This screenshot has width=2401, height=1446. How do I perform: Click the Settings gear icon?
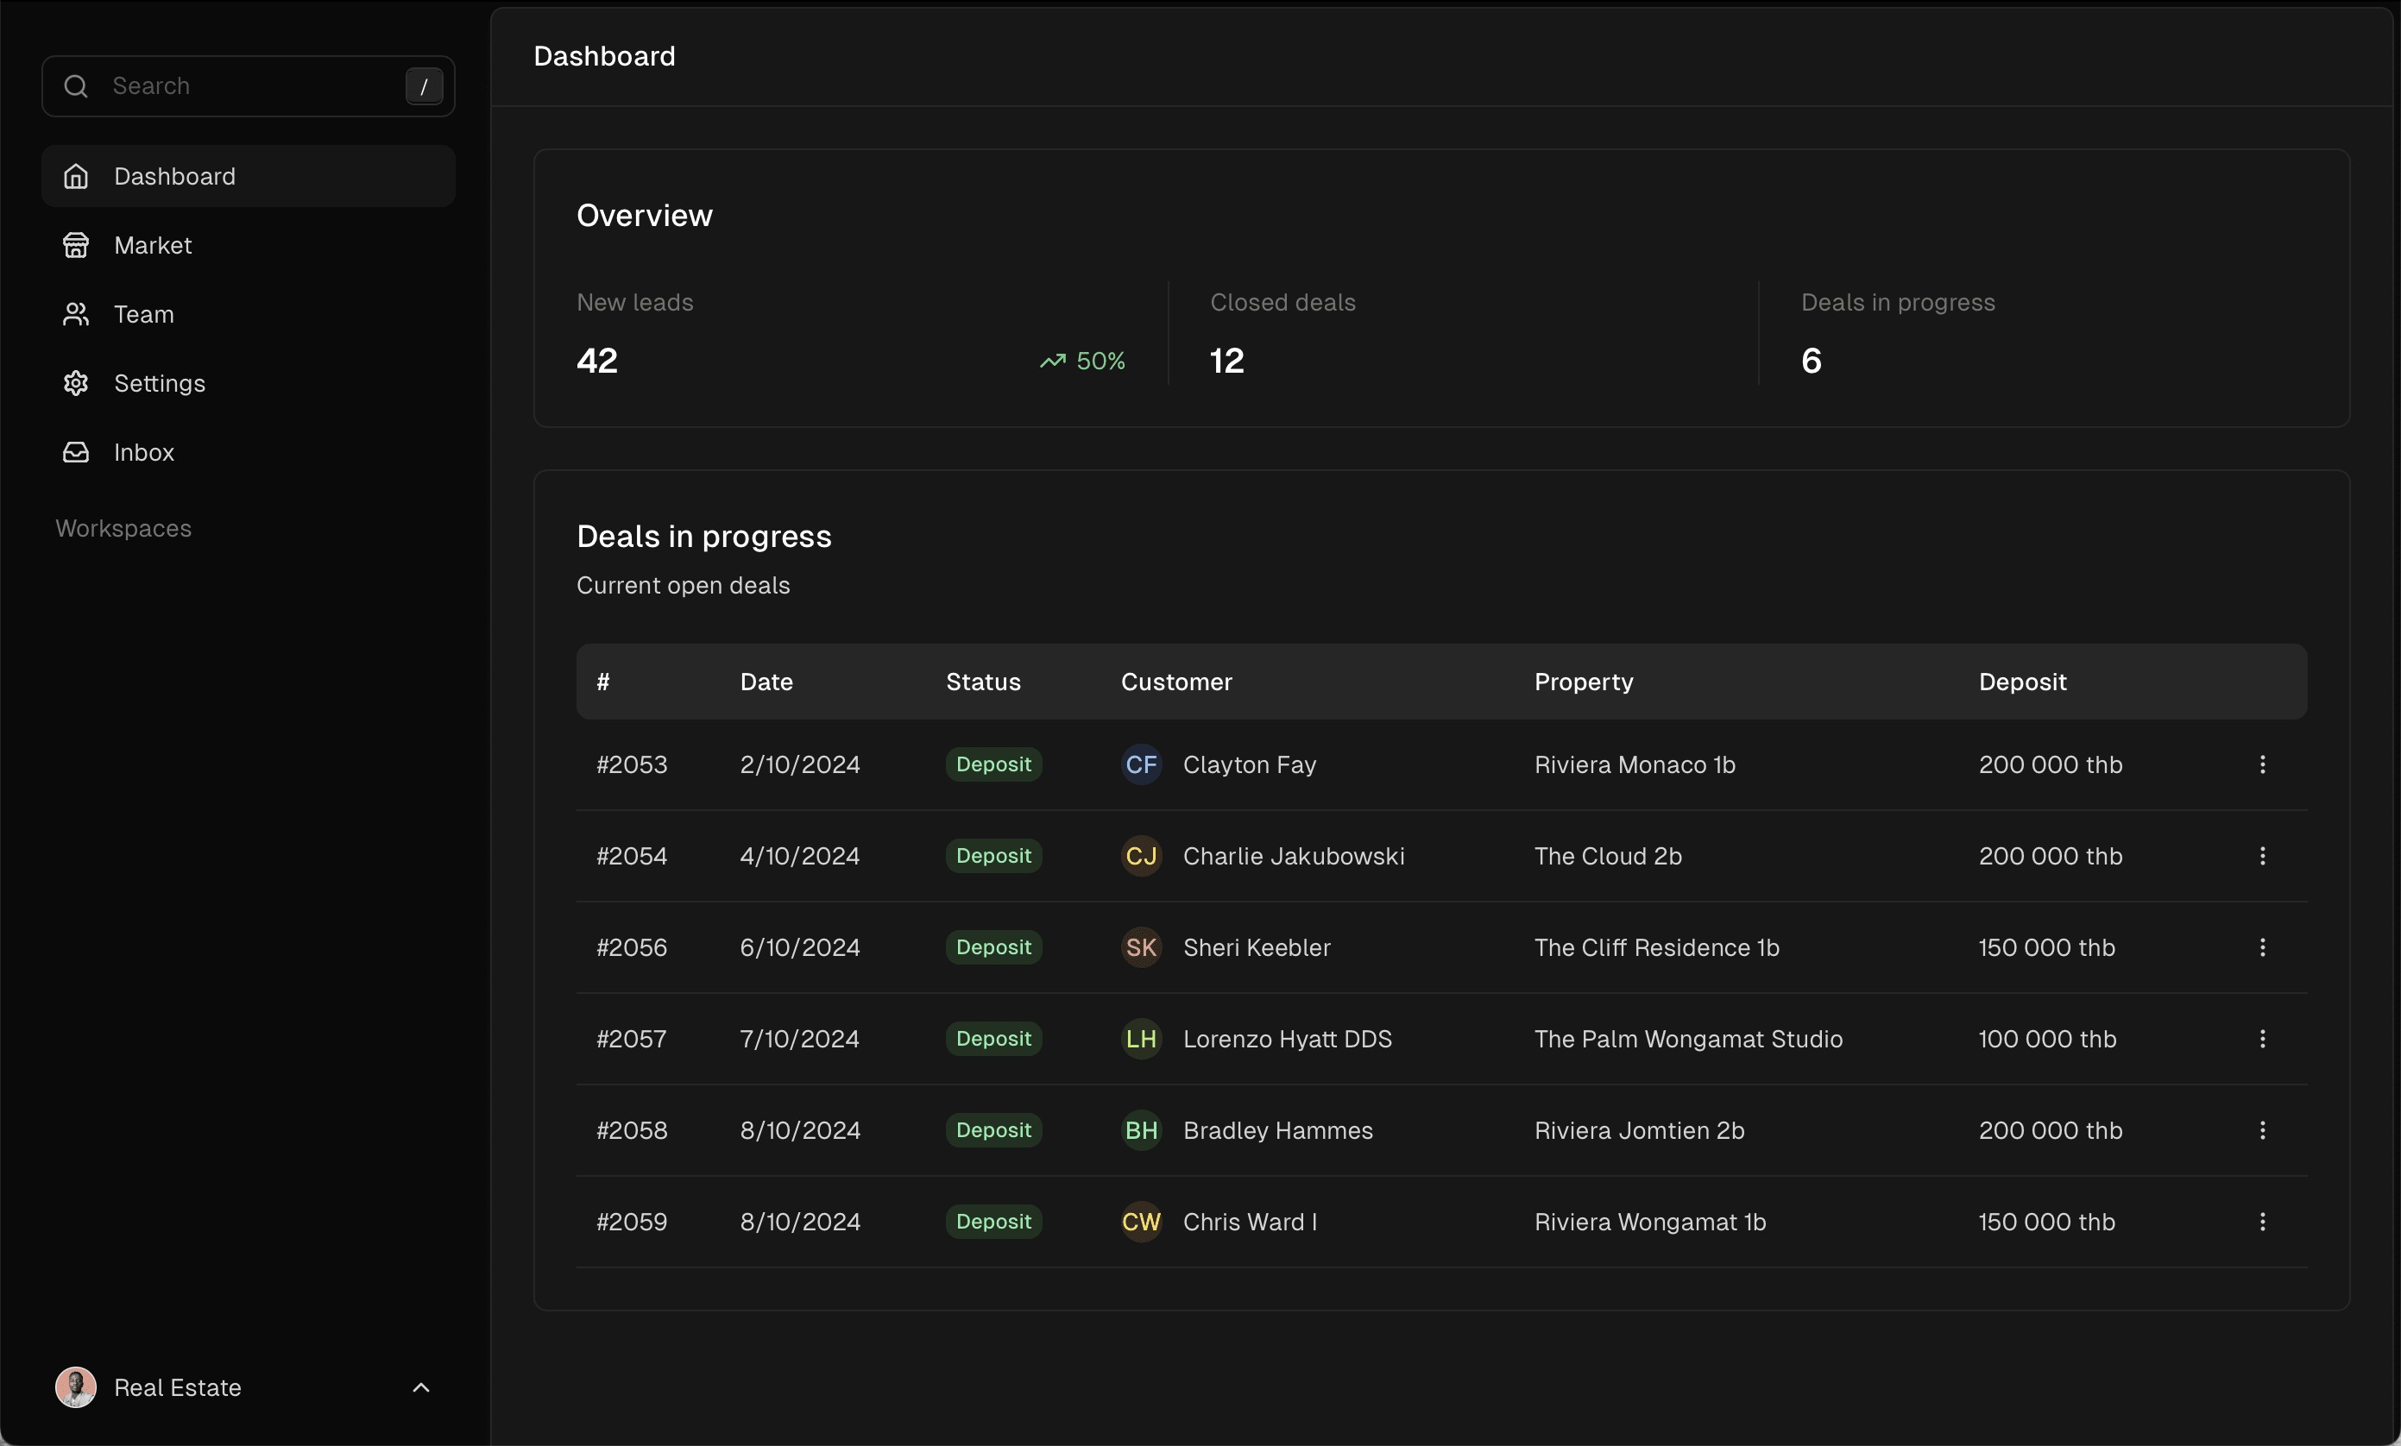click(x=76, y=383)
